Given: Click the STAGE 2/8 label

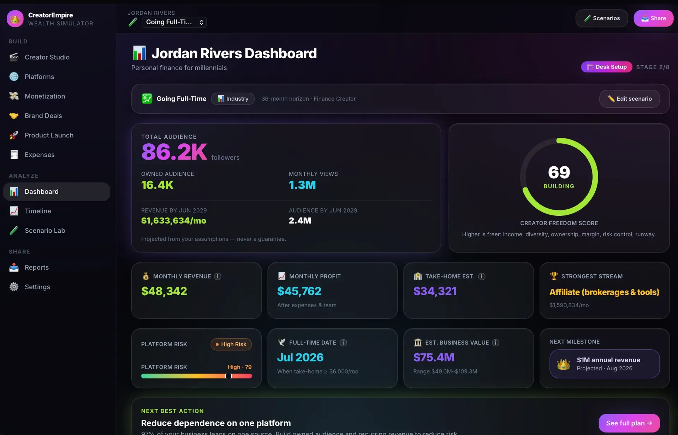Looking at the screenshot, I should point(653,67).
